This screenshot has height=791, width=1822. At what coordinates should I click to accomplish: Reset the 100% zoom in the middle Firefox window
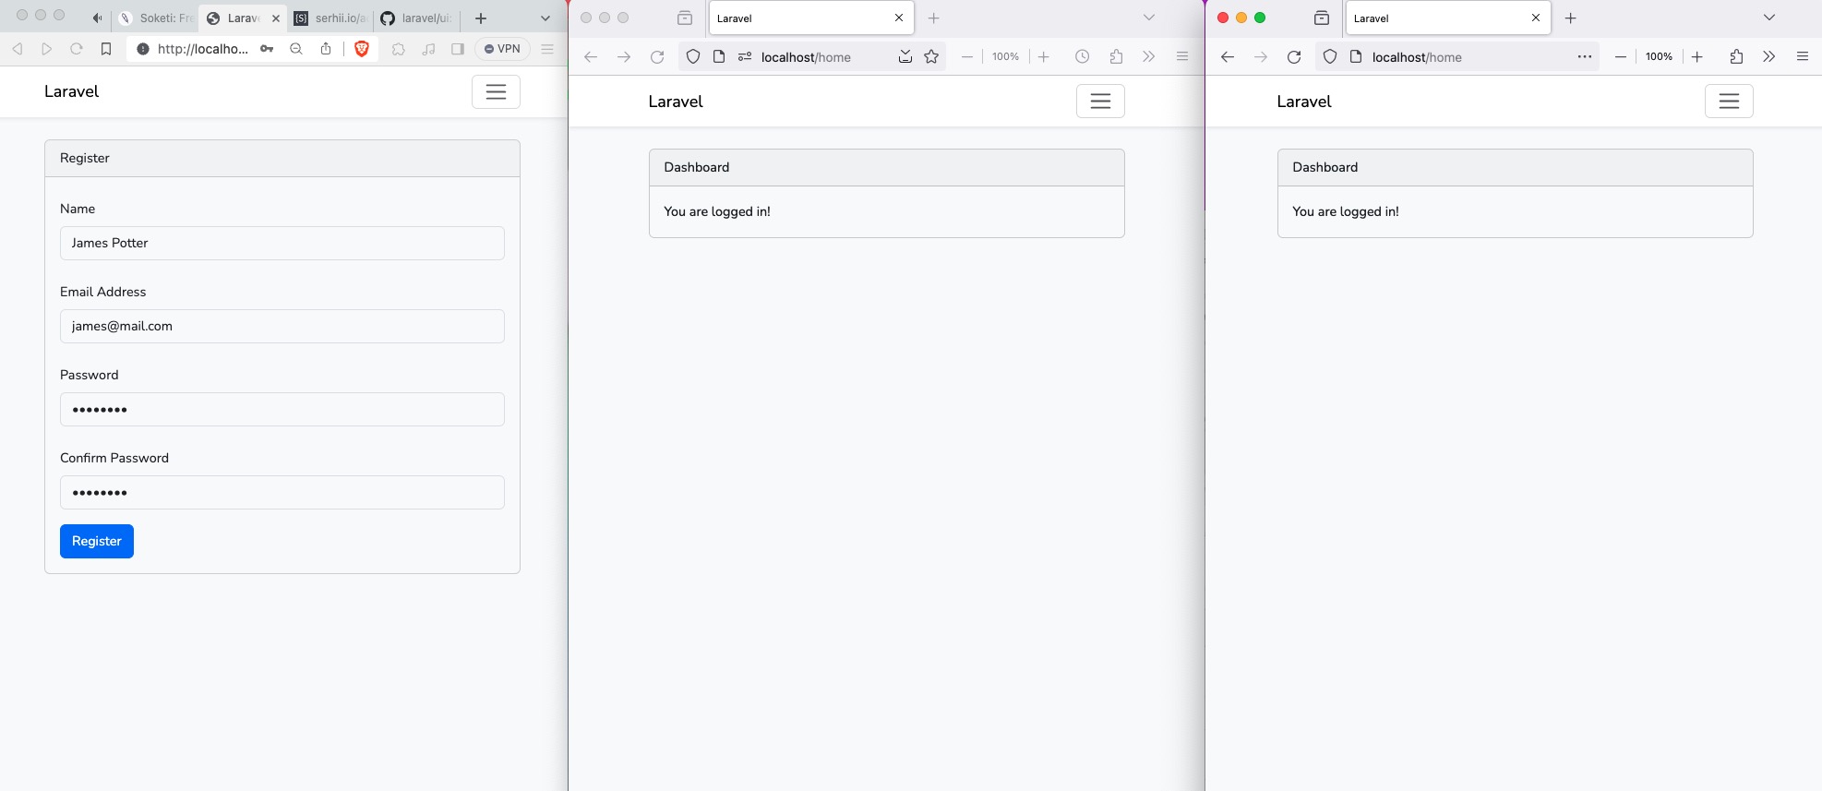(1005, 57)
